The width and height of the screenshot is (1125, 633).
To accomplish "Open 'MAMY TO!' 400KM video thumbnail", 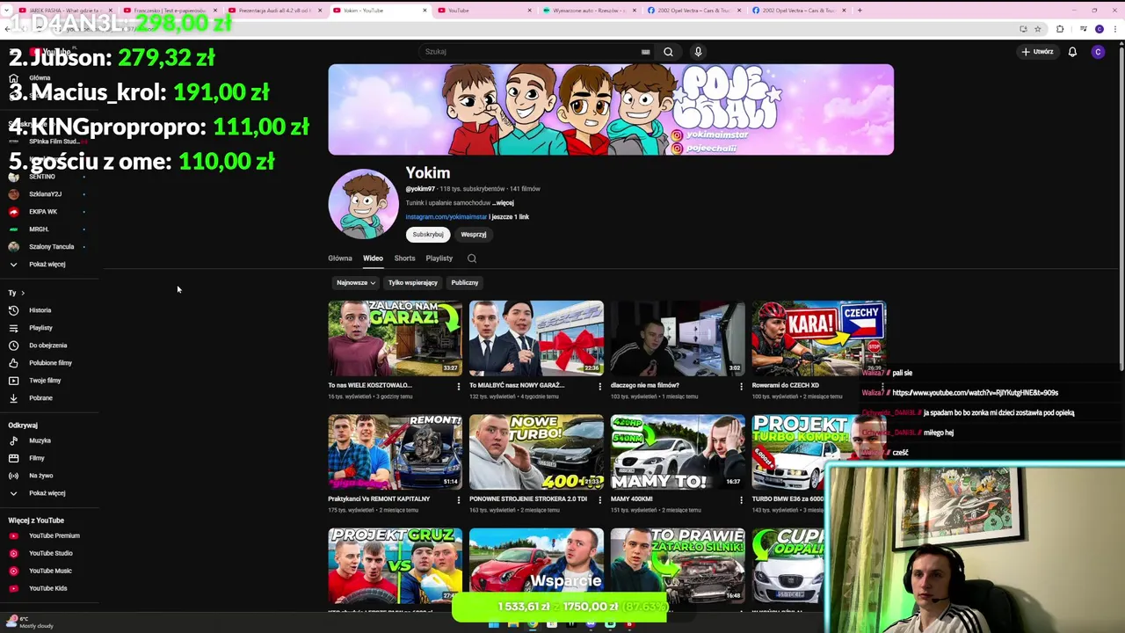I will pyautogui.click(x=678, y=452).
